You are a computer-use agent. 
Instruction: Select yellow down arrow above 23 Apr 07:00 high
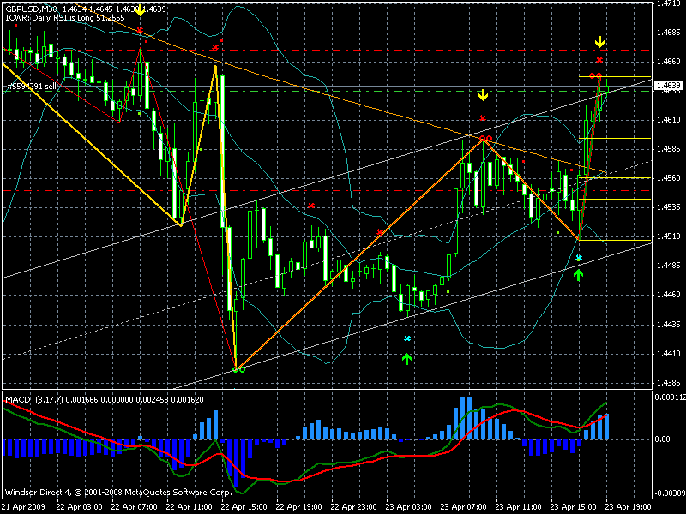483,95
